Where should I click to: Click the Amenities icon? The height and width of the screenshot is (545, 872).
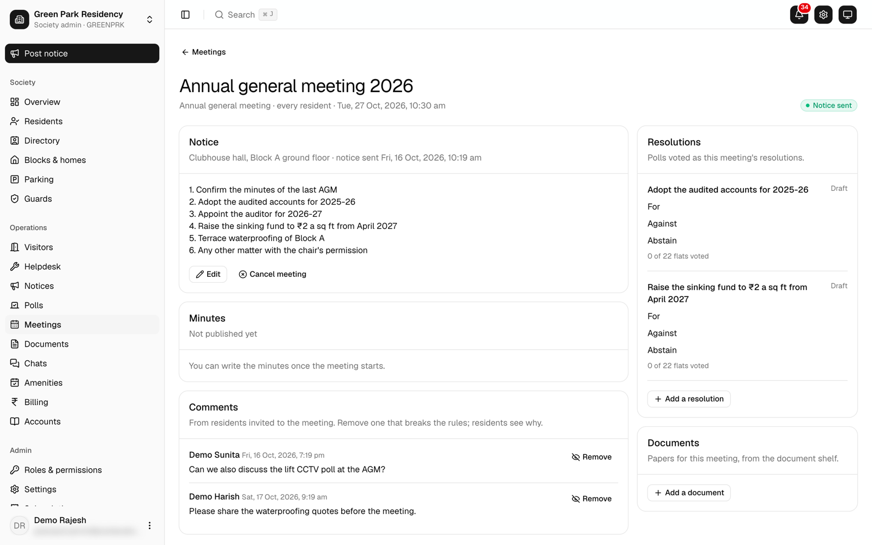point(15,383)
